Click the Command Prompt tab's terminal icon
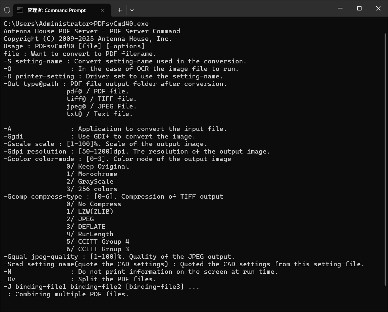The height and width of the screenshot is (312, 388). coord(20,10)
